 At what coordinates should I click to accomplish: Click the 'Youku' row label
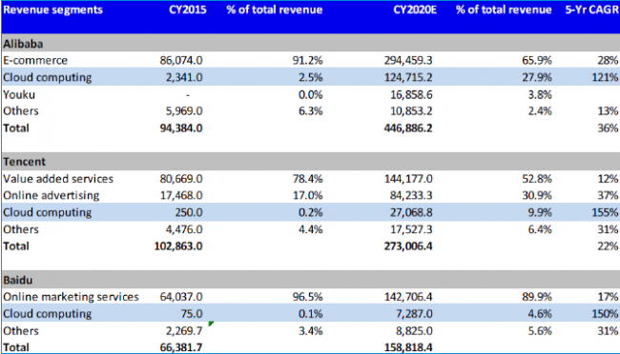point(19,95)
